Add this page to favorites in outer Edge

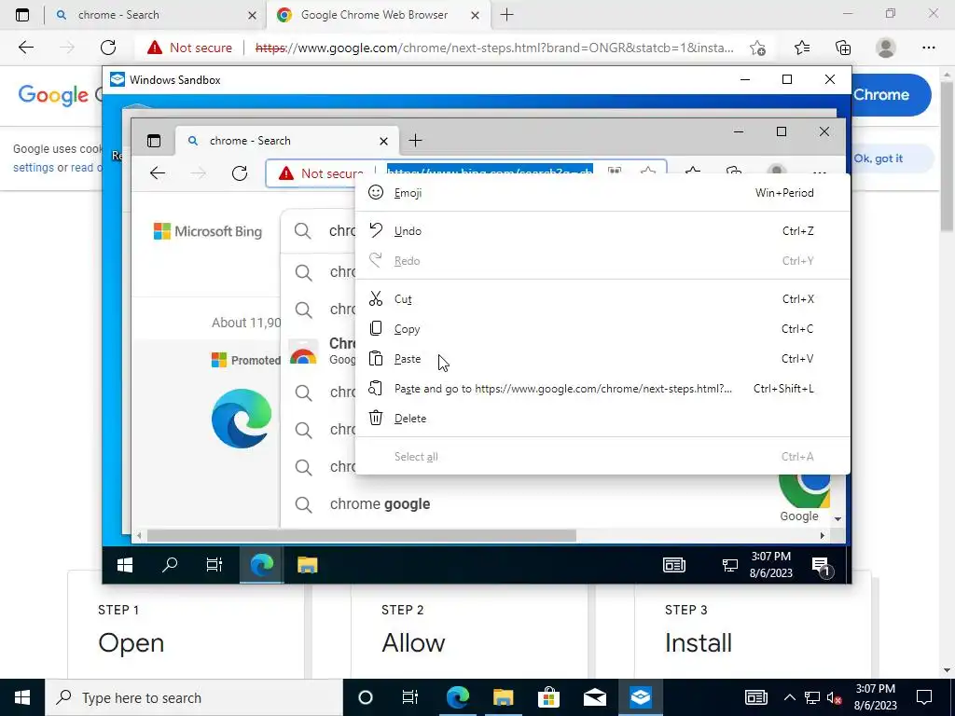pos(757,48)
